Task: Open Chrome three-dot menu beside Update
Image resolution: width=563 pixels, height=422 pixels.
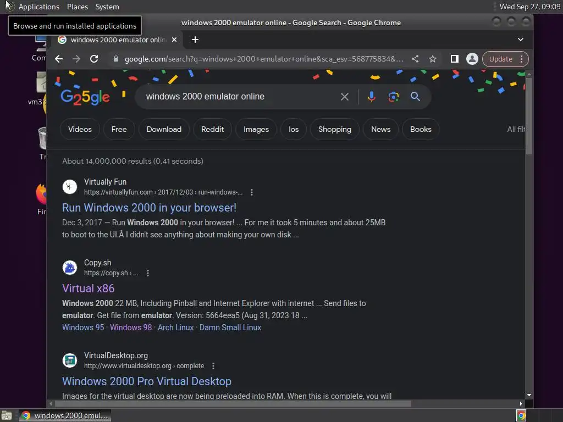Action: pyautogui.click(x=522, y=59)
